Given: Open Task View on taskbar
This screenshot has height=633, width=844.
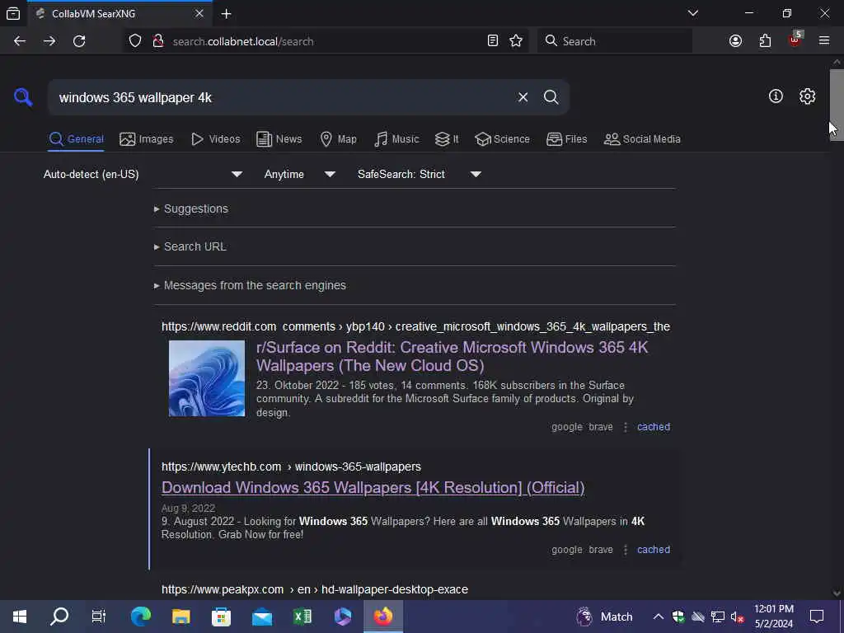Looking at the screenshot, I should [x=99, y=617].
